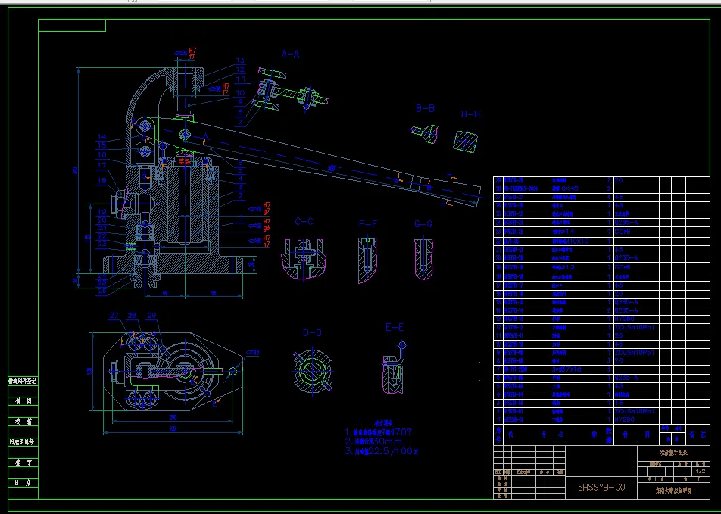Click the red H7/g7 fit annotation

pos(267,207)
